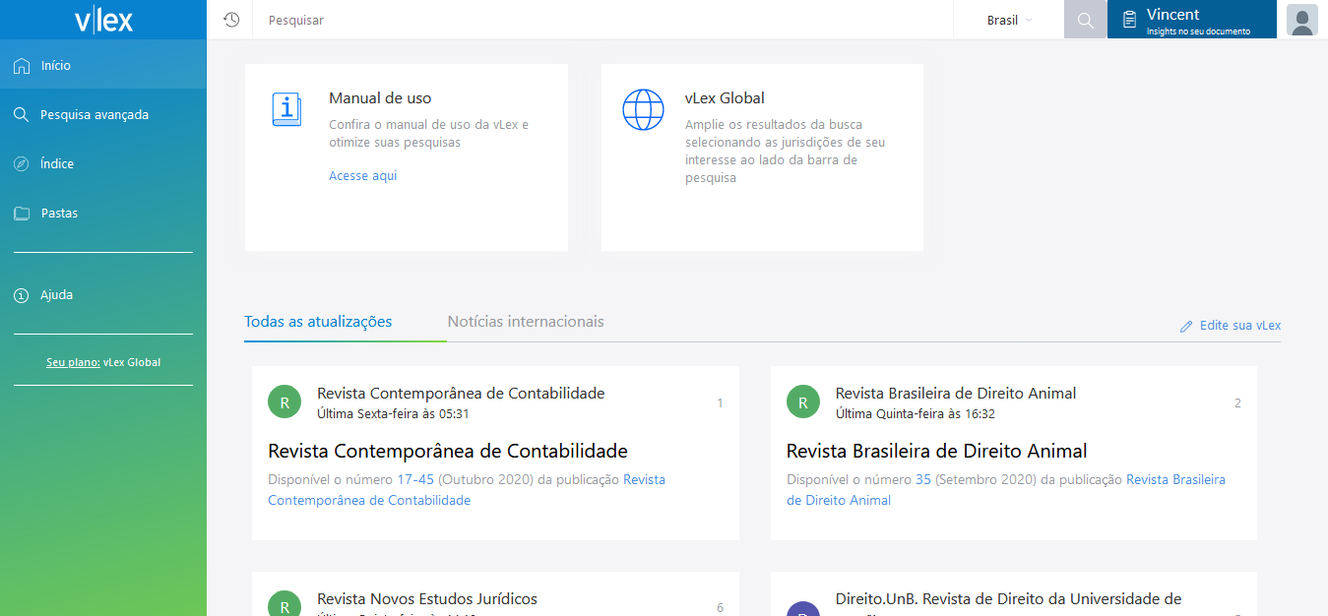Go to Início in sidebar
Screen dimensions: 1328x616
tap(103, 66)
